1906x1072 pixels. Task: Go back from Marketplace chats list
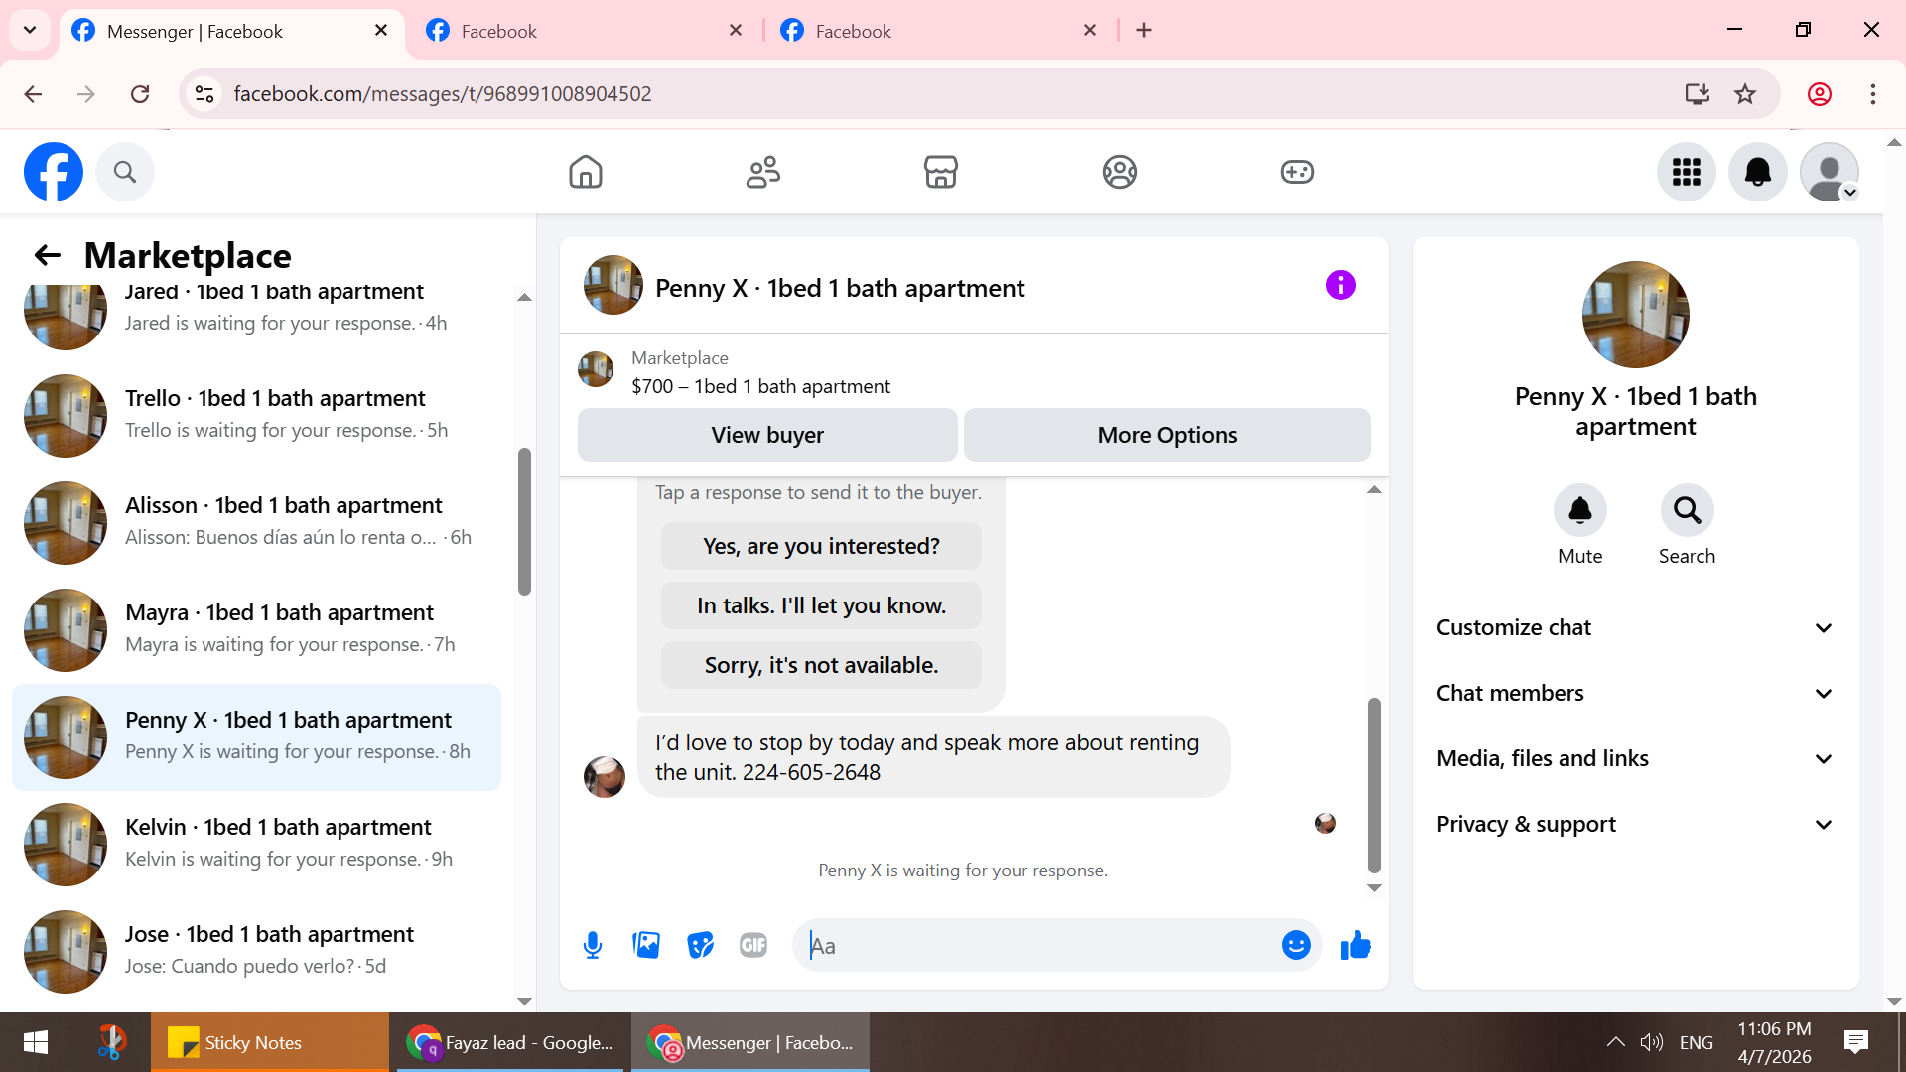[48, 256]
